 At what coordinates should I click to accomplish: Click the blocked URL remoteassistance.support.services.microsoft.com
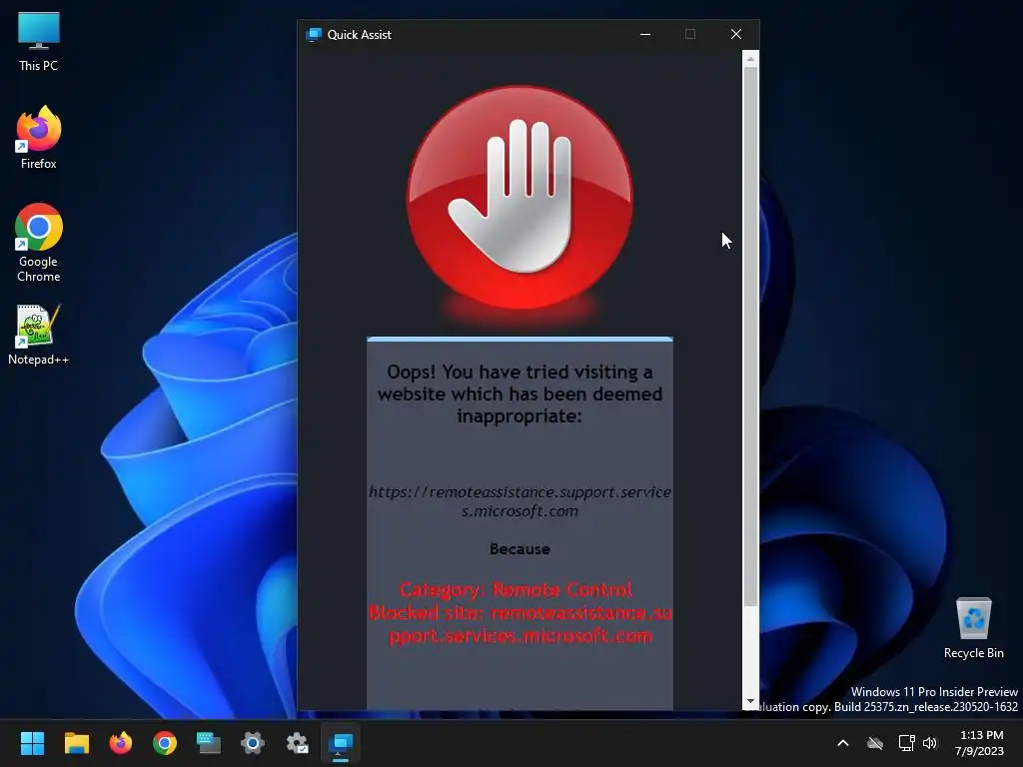(x=519, y=501)
